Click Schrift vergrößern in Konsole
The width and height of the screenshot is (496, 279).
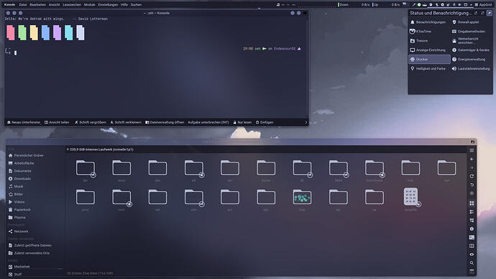[x=90, y=122]
